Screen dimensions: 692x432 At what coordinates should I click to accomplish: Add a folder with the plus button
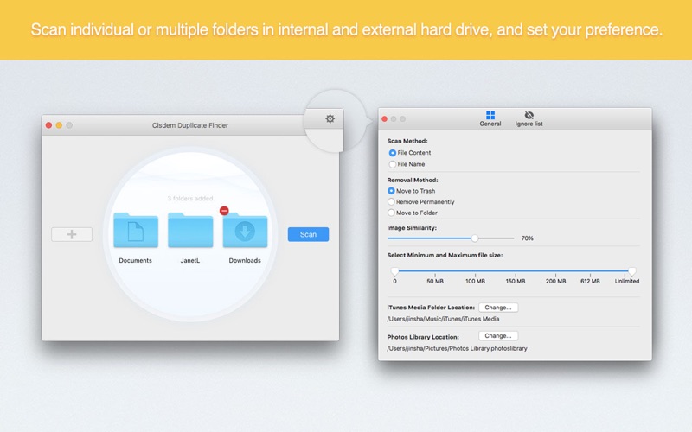click(72, 234)
